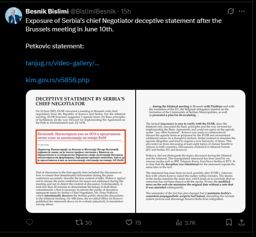Click the Besnik Bislimi display name
Image resolution: width=256 pixels, height=237 pixels.
pyautogui.click(x=47, y=11)
